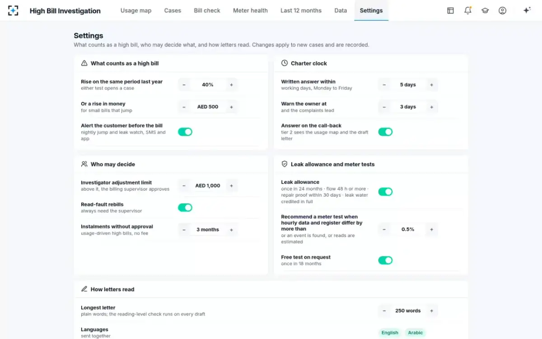Screen dimensions: 542x339
Task: Open the Meter health tab
Action: (250, 10)
